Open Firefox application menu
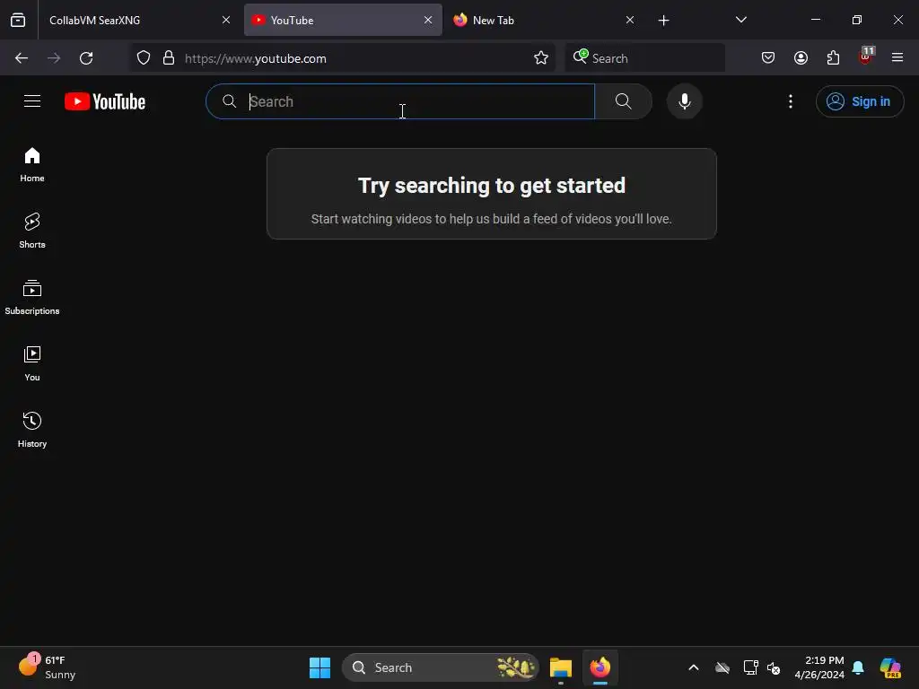 click(x=897, y=58)
